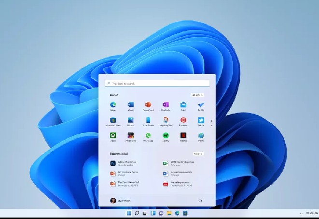
Task: Open File Explorer from the taskbar
Action: 169,213
